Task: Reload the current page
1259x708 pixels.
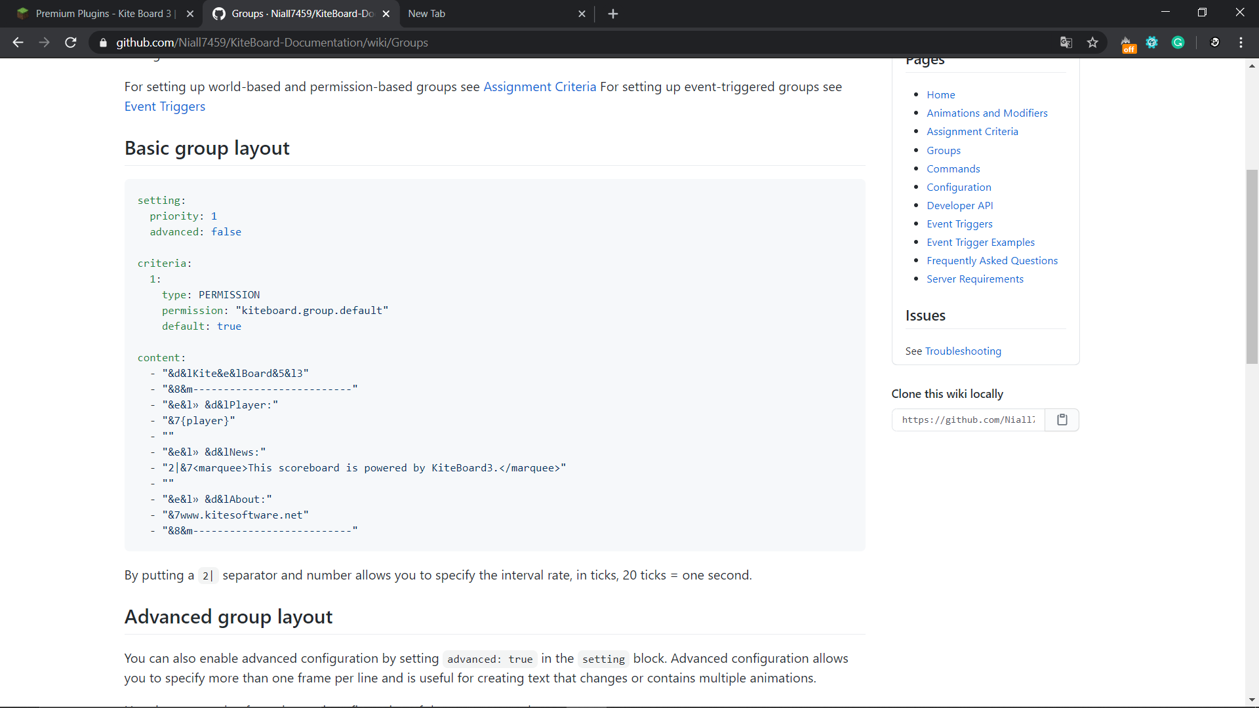Action: point(71,43)
